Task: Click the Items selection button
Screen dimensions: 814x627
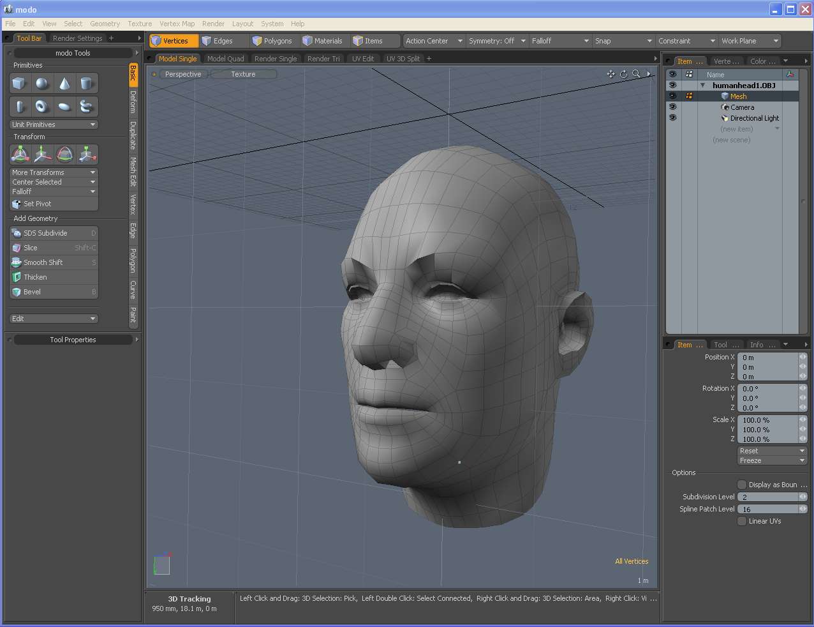Action: coord(375,41)
